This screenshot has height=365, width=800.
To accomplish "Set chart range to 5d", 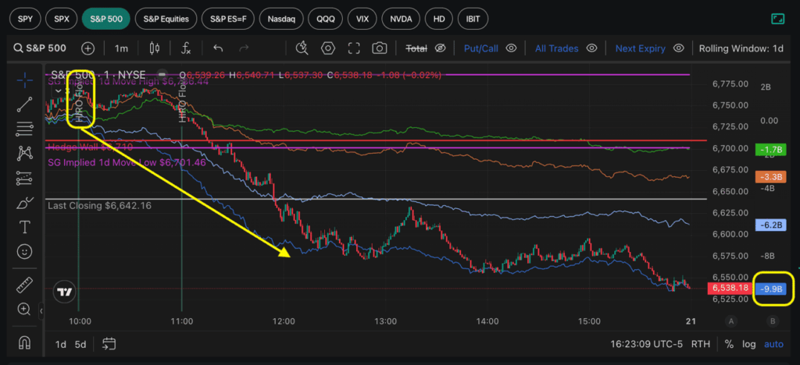I will [80, 344].
